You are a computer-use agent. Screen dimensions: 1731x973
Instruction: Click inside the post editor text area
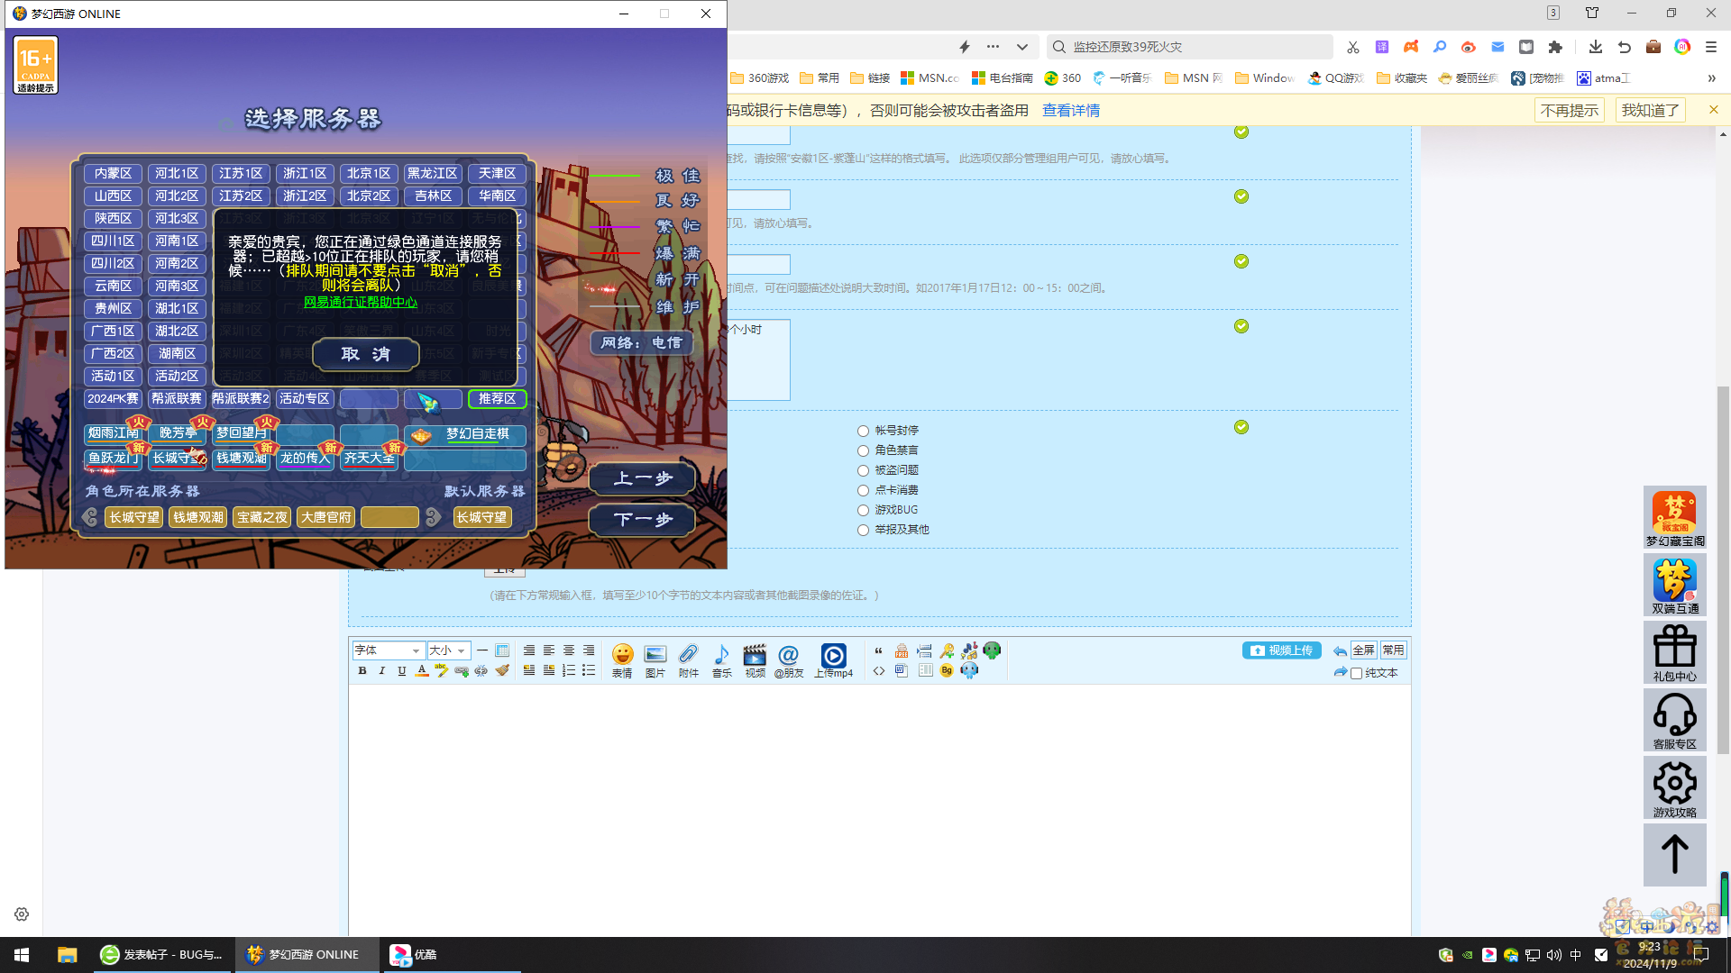[879, 811]
